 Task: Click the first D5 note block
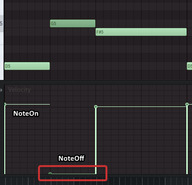click(x=27, y=66)
